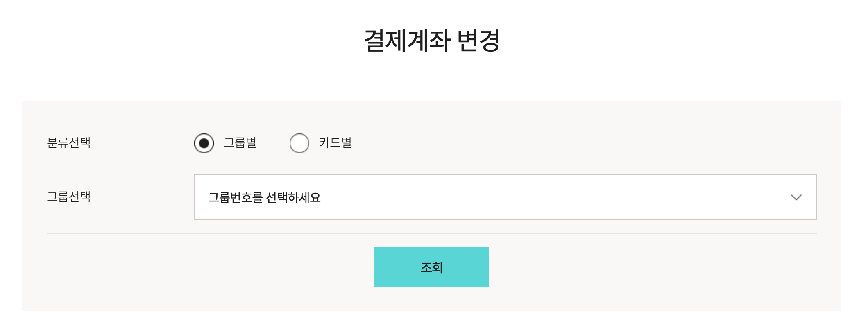Click the 그룹별 label text
Image resolution: width=866 pixels, height=330 pixels.
(x=240, y=143)
